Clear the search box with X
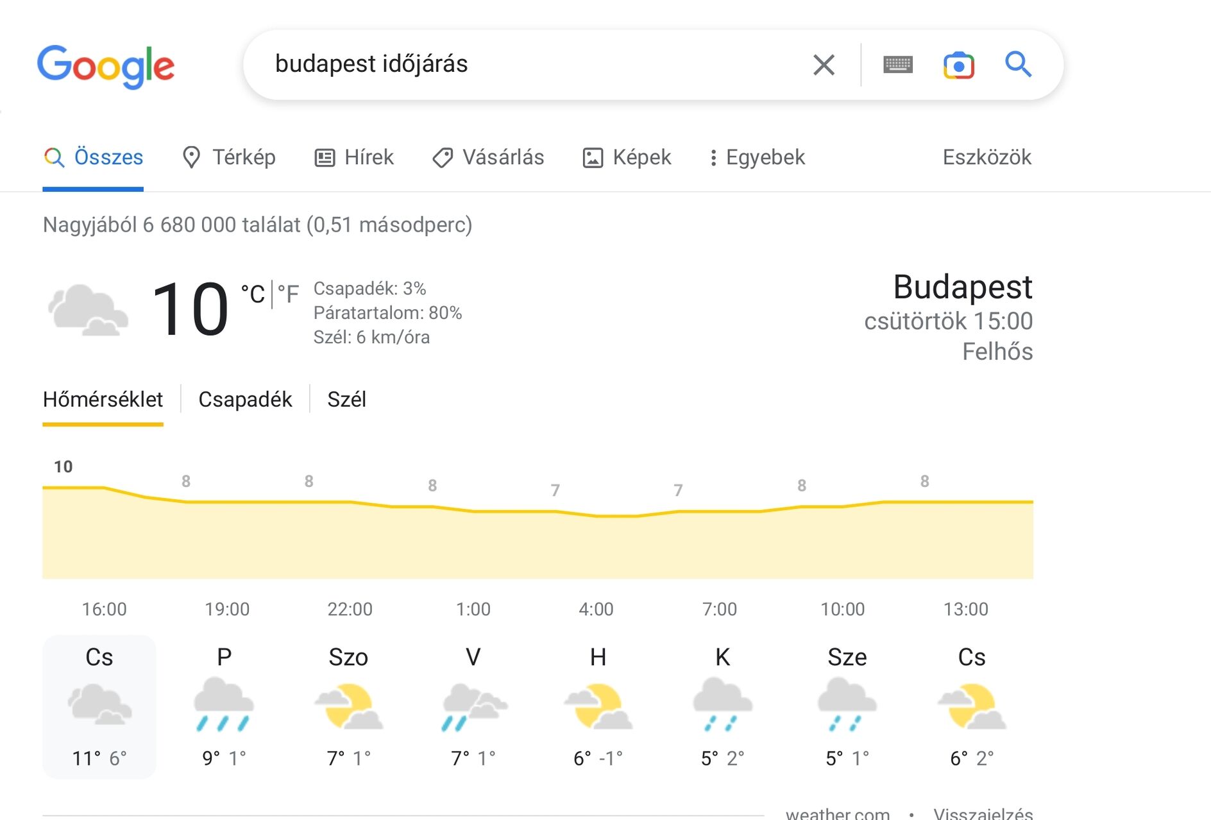The width and height of the screenshot is (1211, 820). [x=824, y=65]
